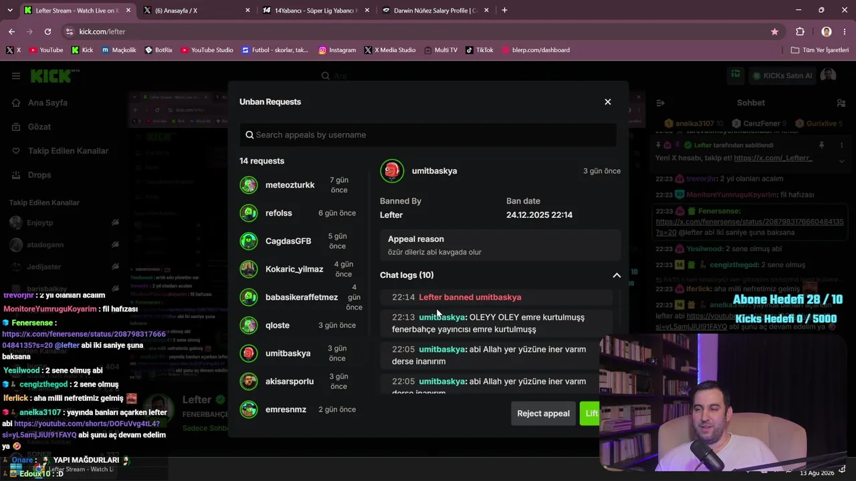Close the Unban Requests dialog

608,102
